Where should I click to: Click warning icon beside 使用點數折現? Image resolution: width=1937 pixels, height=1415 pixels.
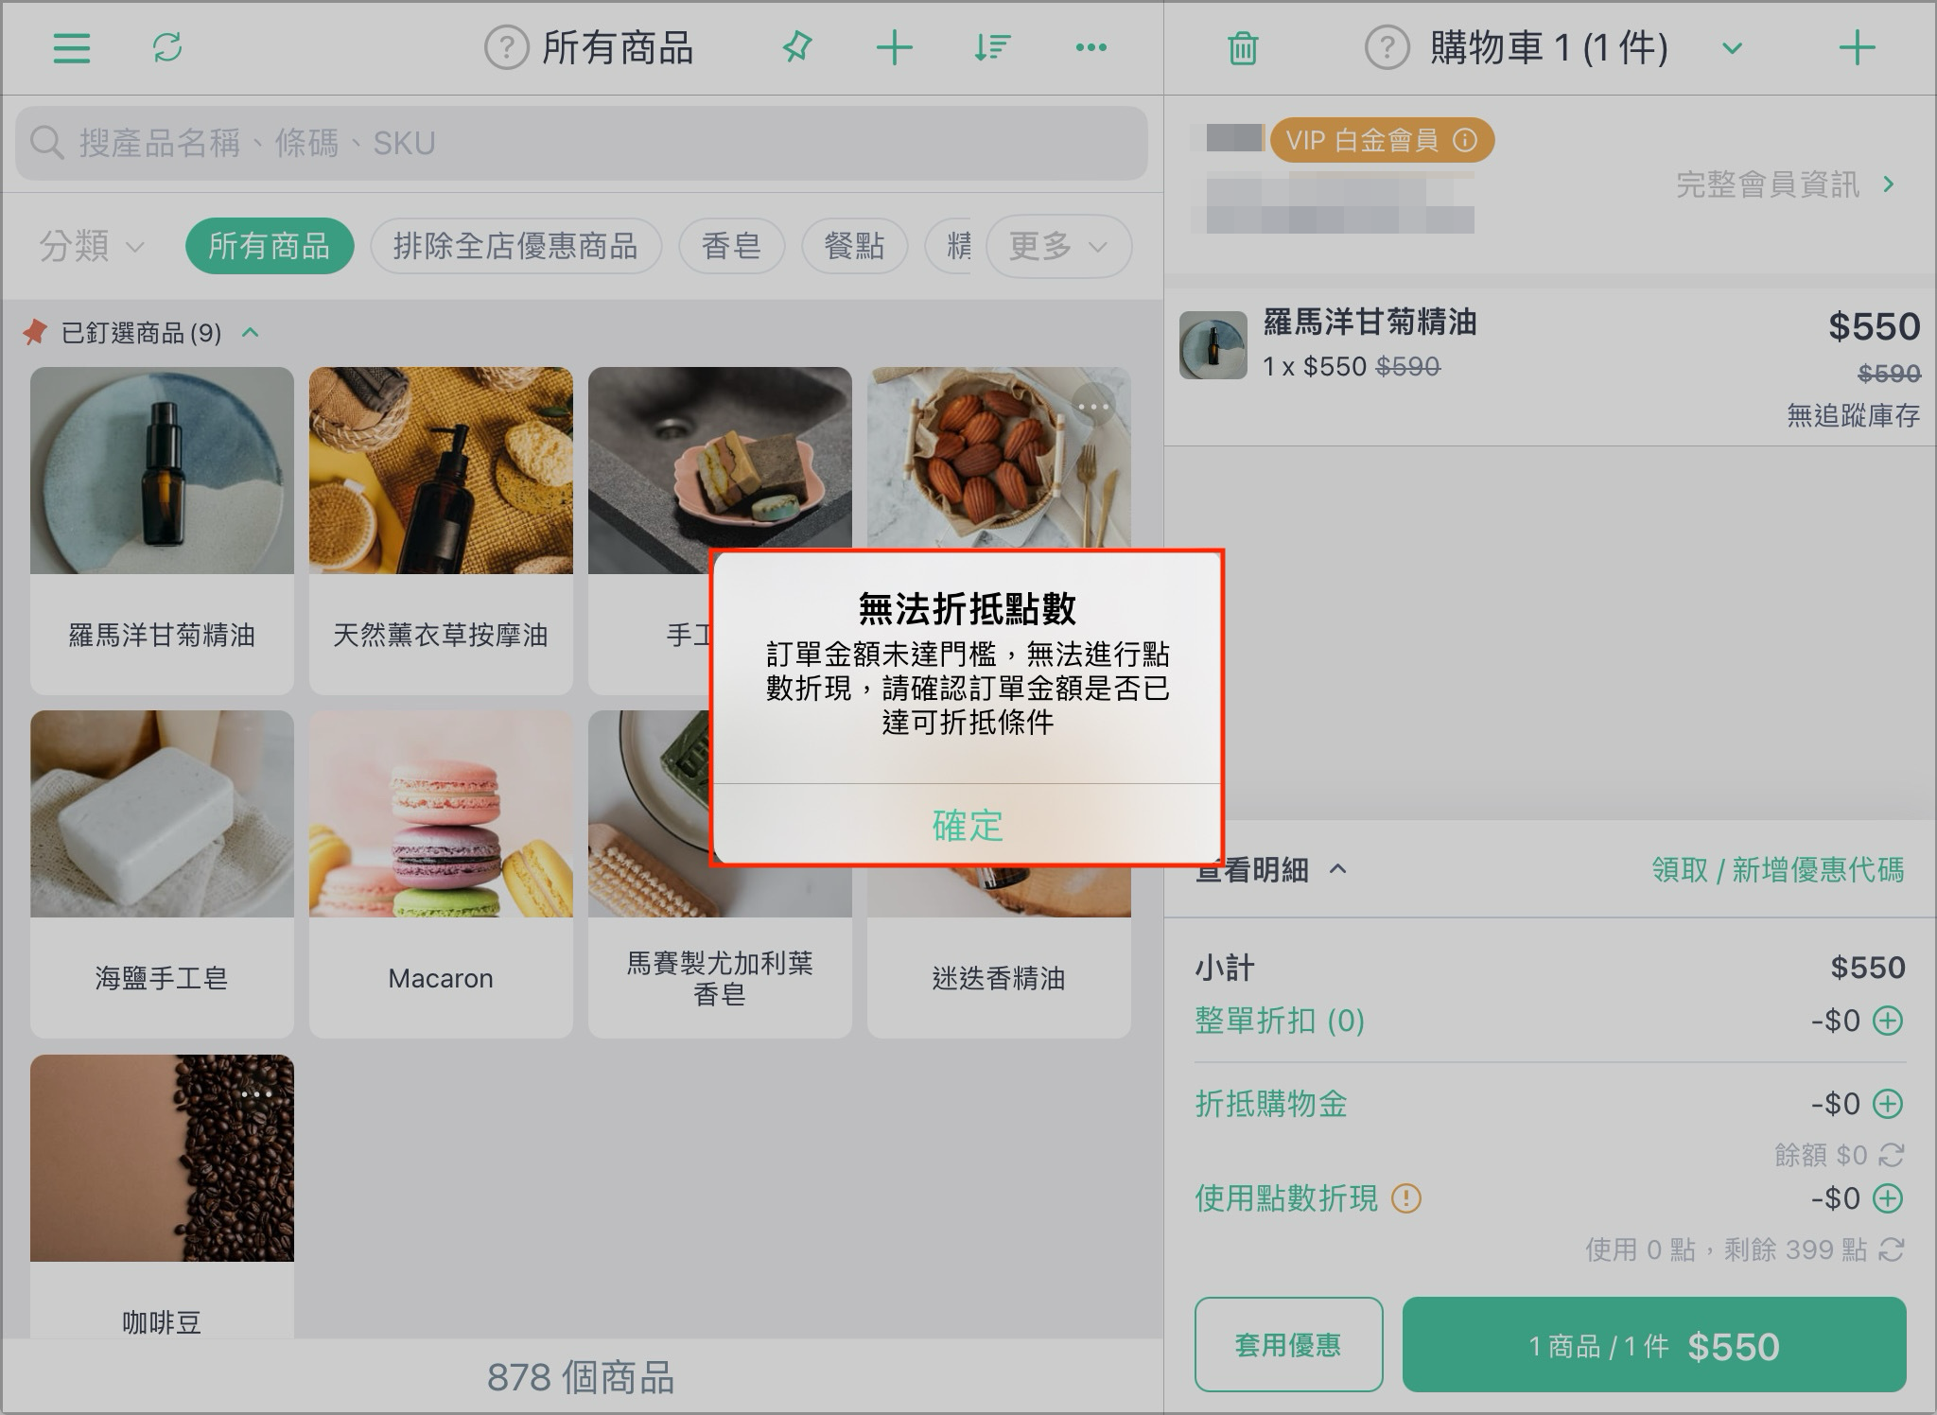[x=1406, y=1199]
